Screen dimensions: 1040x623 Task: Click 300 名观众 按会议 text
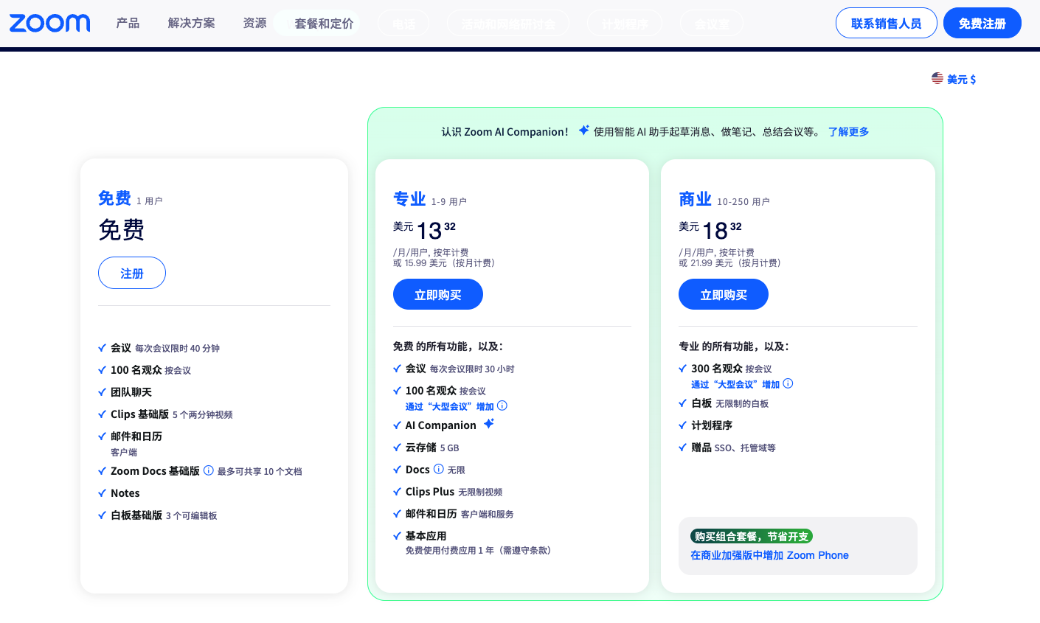tap(732, 369)
